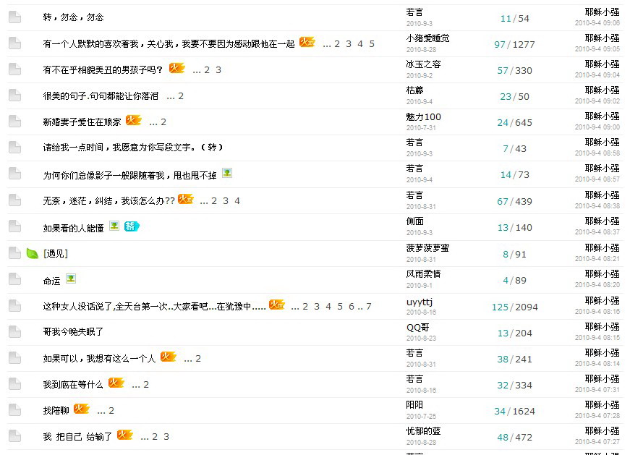The height and width of the screenshot is (455, 630).
Task: Click the blue 精 digest badge on 如果看的人能懂
Action: [132, 226]
